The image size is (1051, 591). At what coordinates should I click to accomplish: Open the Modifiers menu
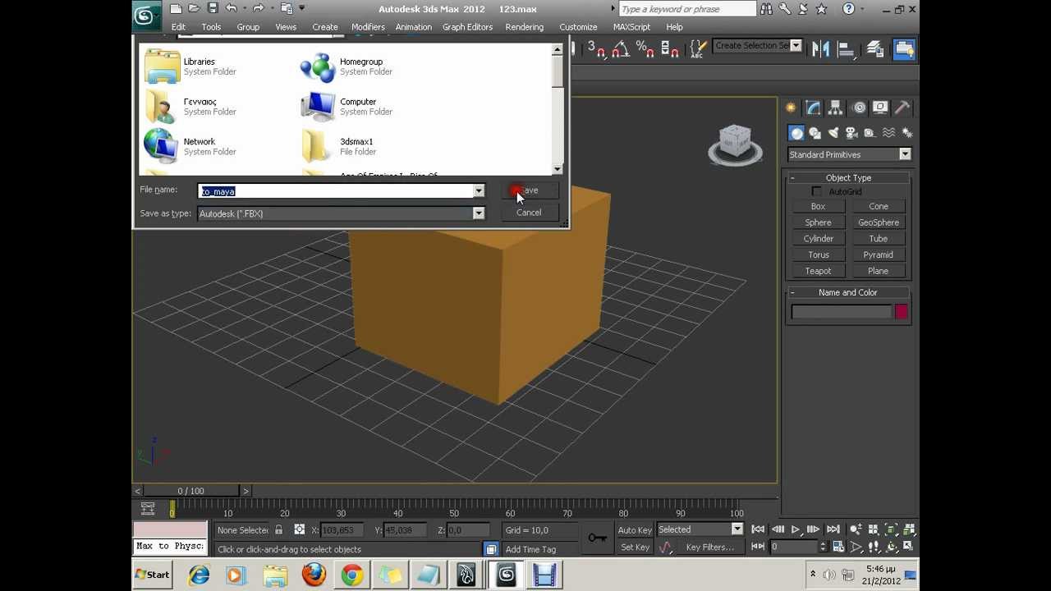tap(368, 27)
